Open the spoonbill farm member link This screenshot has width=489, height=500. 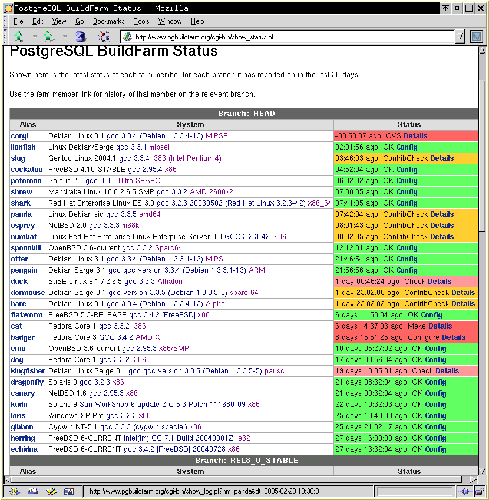pos(26,248)
